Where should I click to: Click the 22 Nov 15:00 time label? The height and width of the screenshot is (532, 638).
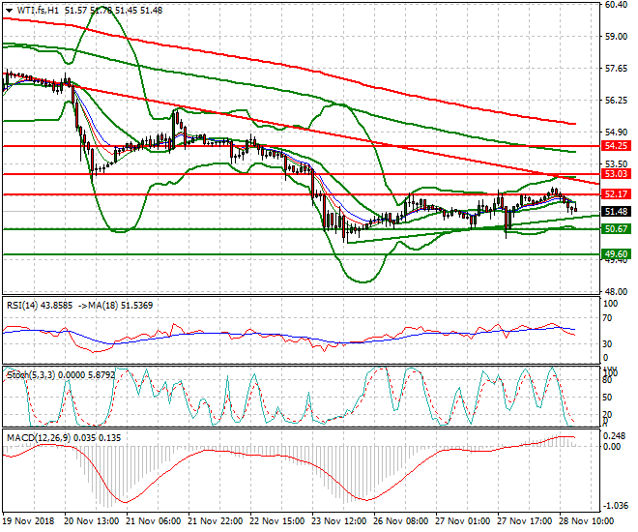pyautogui.click(x=277, y=521)
